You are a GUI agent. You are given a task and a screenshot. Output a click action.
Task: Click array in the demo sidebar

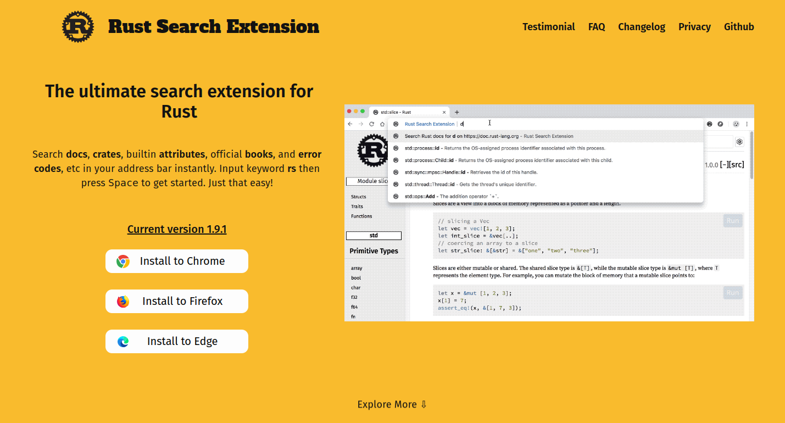pyautogui.click(x=357, y=268)
